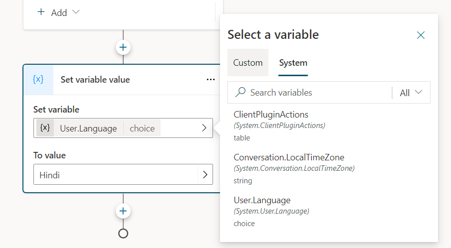451x248 pixels.
Task: Pick the Conversation.LocalTimeZone string variable
Action: (288, 158)
